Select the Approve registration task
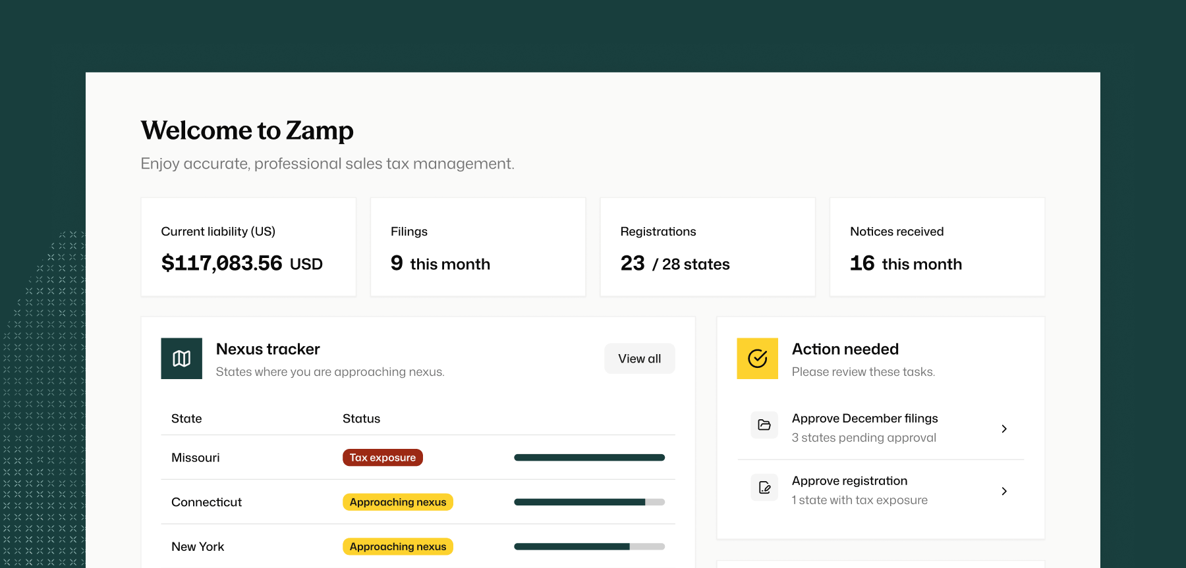The height and width of the screenshot is (568, 1186). [881, 491]
